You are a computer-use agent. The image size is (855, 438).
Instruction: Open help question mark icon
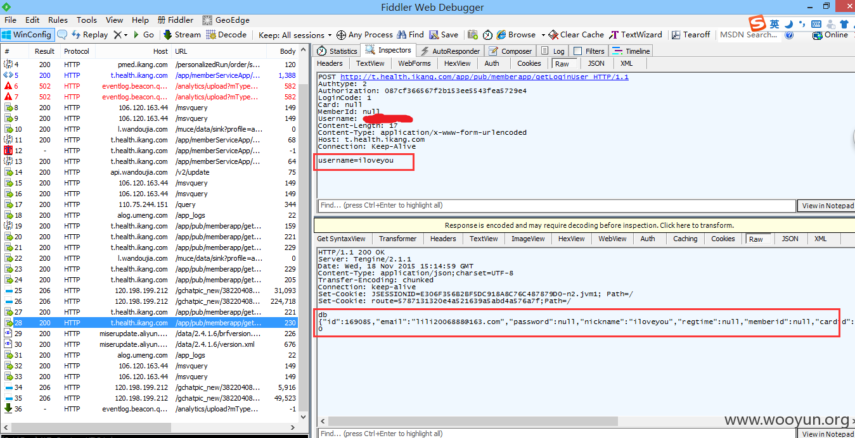point(789,35)
